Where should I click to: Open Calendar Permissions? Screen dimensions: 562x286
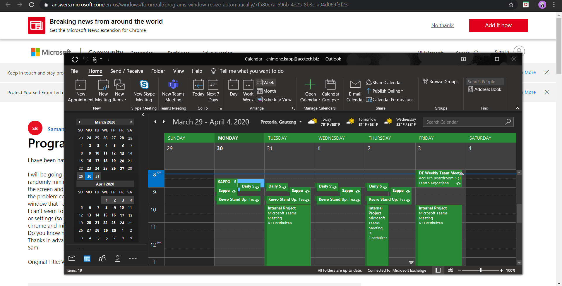click(390, 100)
